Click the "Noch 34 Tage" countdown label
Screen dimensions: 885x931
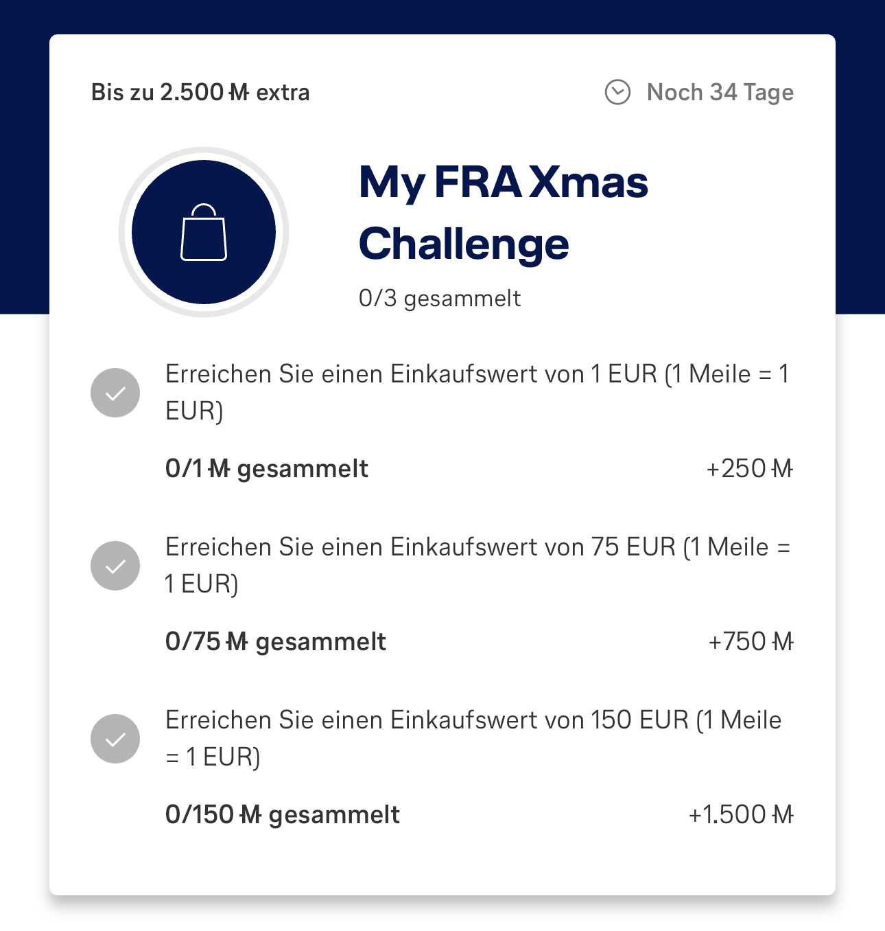click(x=720, y=92)
